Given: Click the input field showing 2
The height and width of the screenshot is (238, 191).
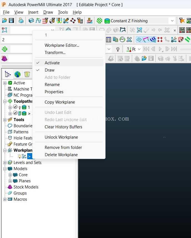Looking at the screenshot, I should pyautogui.click(x=17, y=40).
